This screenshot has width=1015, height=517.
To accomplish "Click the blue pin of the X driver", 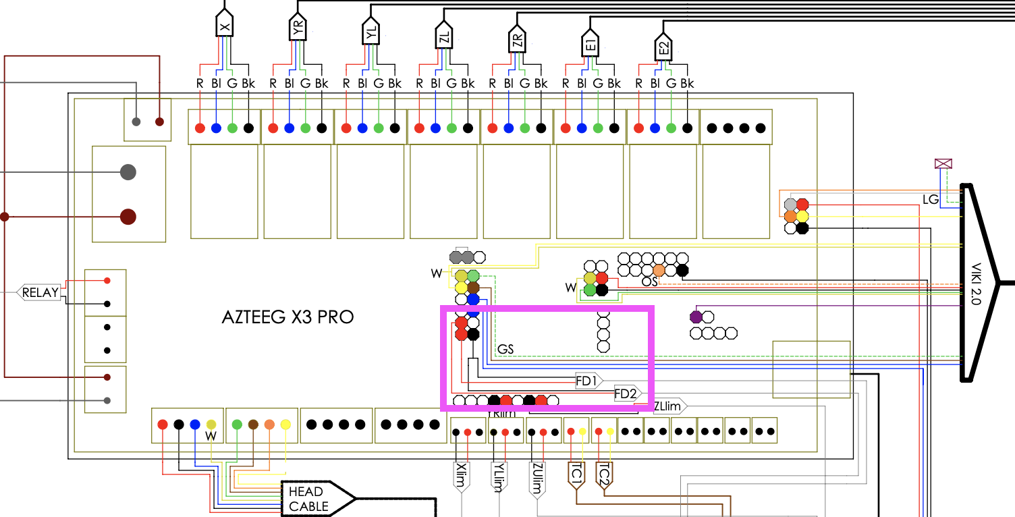I will point(216,128).
